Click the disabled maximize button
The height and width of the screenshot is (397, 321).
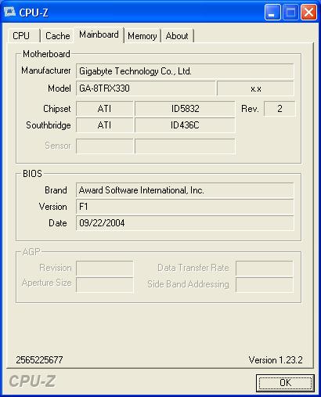click(x=290, y=12)
